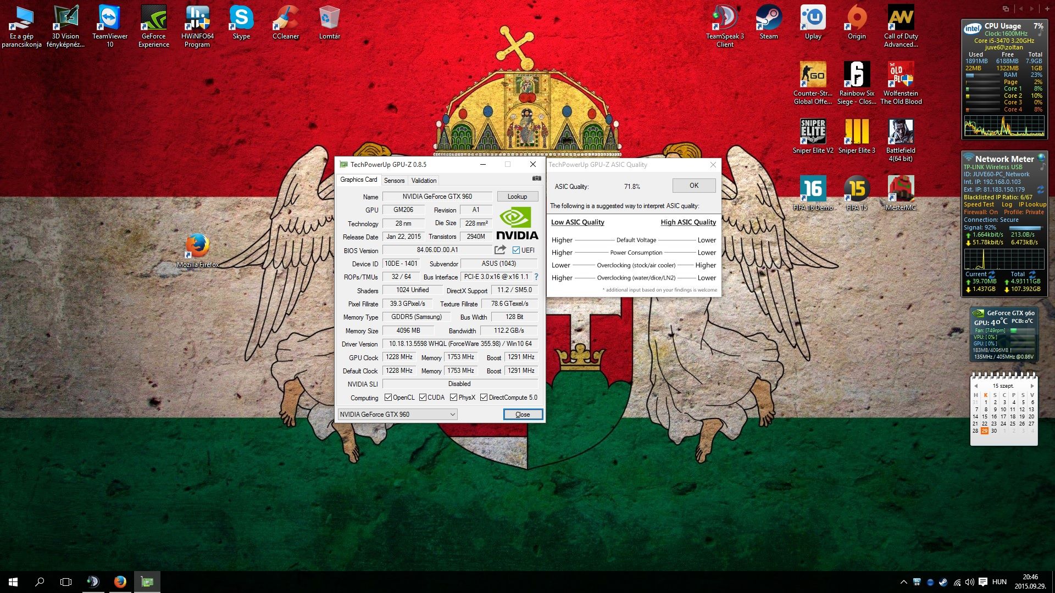Launch FIFA 15 desktop icon
Image resolution: width=1055 pixels, height=593 pixels.
click(x=857, y=193)
